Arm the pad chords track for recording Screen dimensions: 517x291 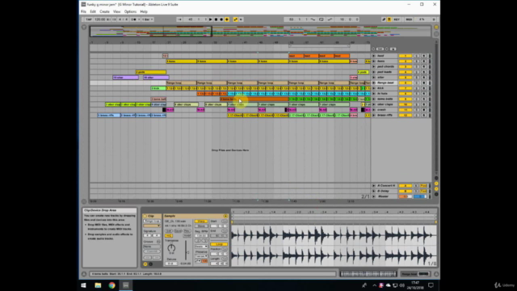pyautogui.click(x=423, y=66)
